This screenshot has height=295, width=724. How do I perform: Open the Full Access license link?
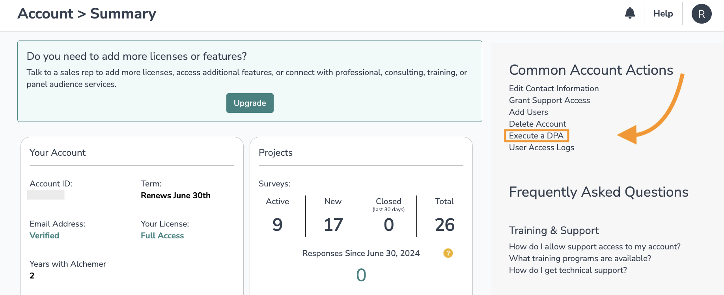click(x=162, y=236)
